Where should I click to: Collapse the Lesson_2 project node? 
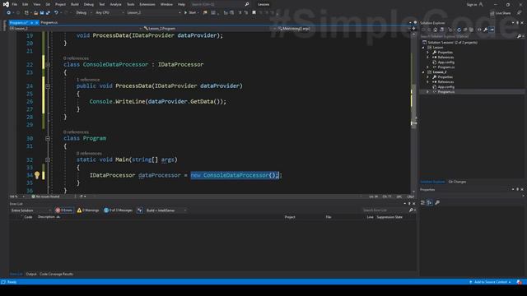(423, 72)
